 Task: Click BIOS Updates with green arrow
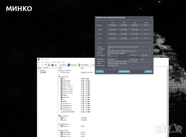click(84, 65)
